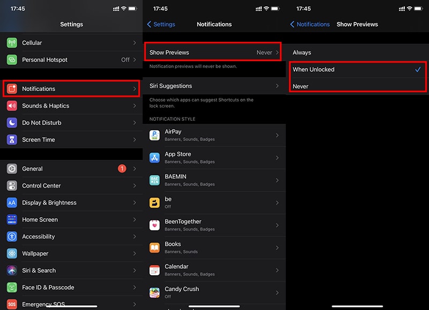Screen dimensions: 429x310
Task: Go back to Notifications from Show Previews
Action: click(310, 24)
